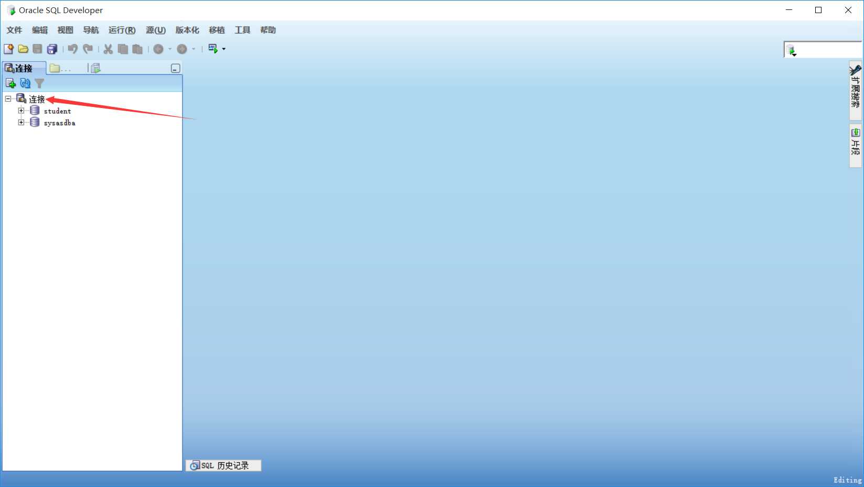Screen dimensions: 864x487
Task: Open the 工具 menu
Action: pos(242,30)
